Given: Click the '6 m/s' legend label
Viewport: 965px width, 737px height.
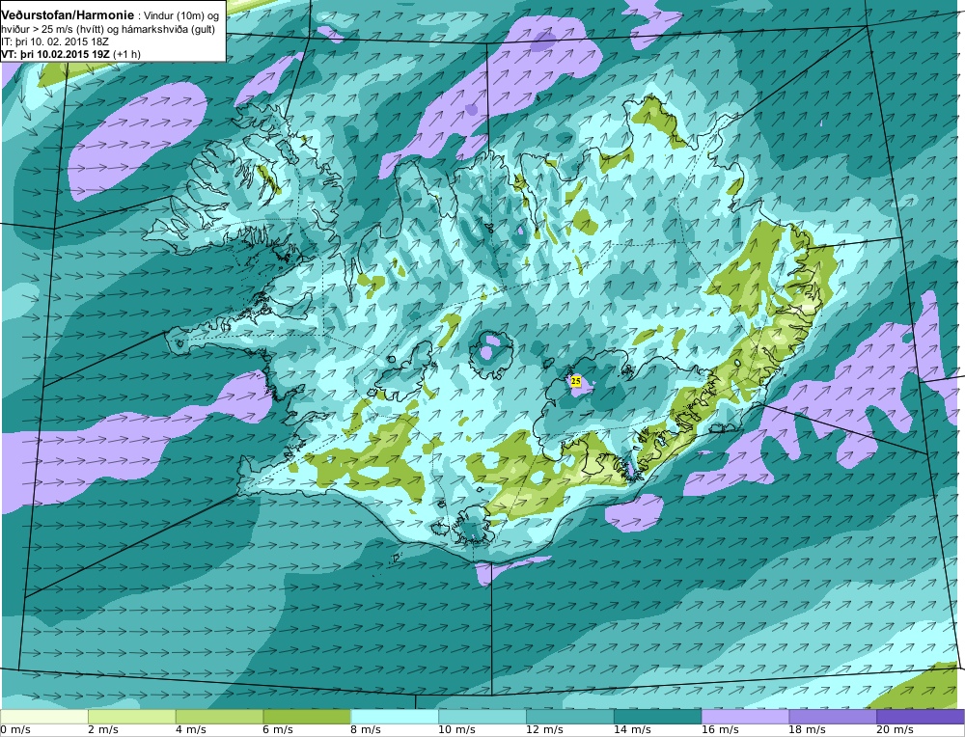Looking at the screenshot, I should tap(278, 730).
